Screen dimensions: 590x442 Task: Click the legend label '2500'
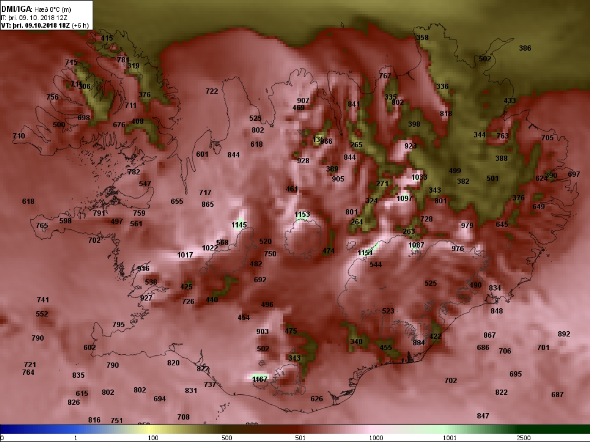pyautogui.click(x=524, y=438)
